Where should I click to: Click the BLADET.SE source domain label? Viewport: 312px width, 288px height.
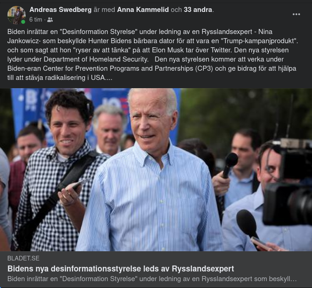click(23, 258)
